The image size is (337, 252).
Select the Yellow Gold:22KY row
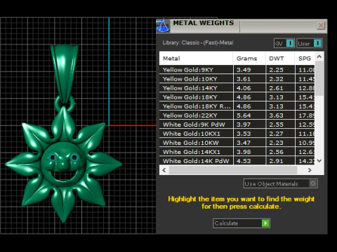click(x=237, y=115)
